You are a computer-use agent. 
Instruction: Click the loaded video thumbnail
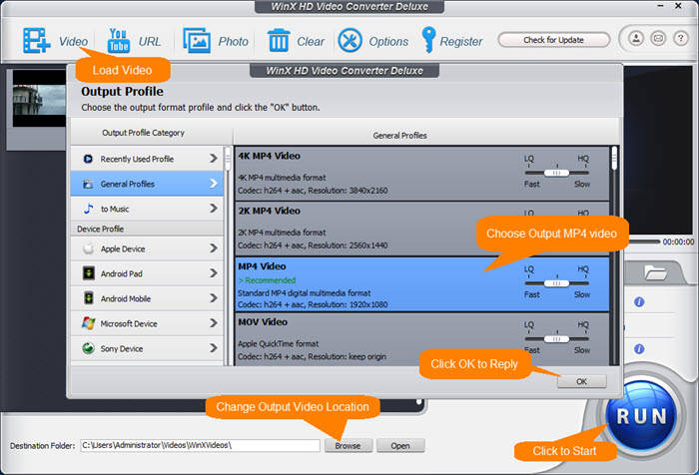(x=39, y=99)
